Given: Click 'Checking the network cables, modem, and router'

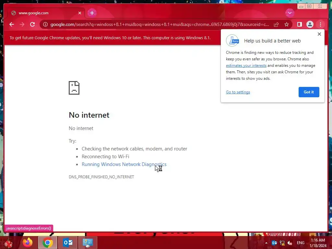Looking at the screenshot, I should tap(135, 149).
